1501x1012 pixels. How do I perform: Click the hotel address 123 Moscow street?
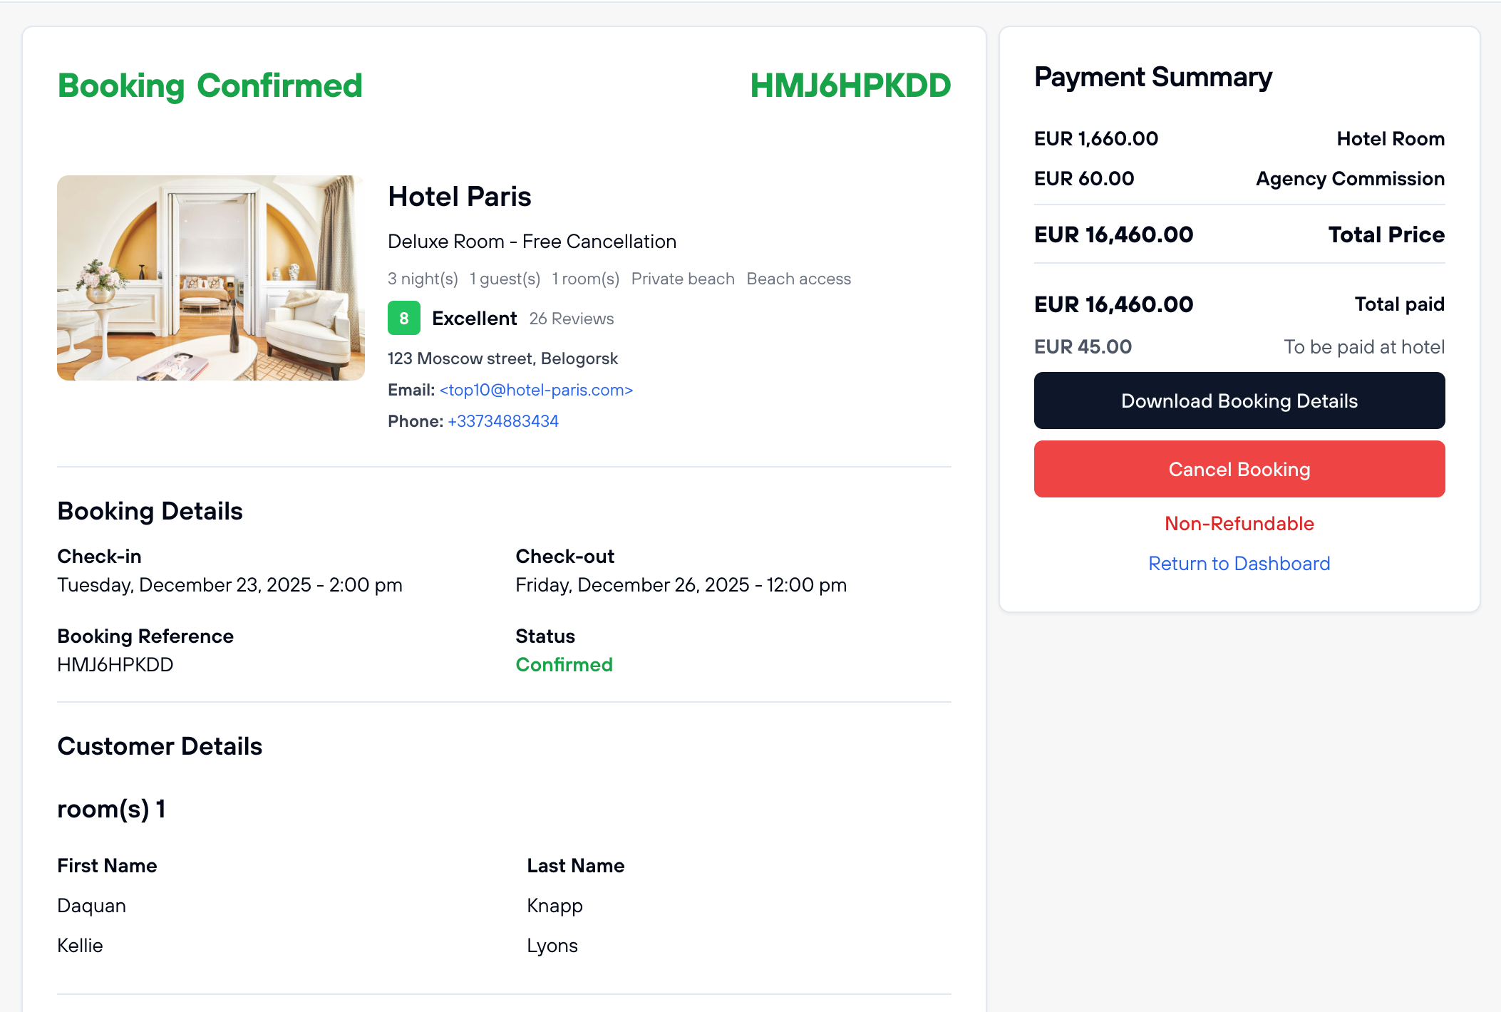pyautogui.click(x=502, y=358)
